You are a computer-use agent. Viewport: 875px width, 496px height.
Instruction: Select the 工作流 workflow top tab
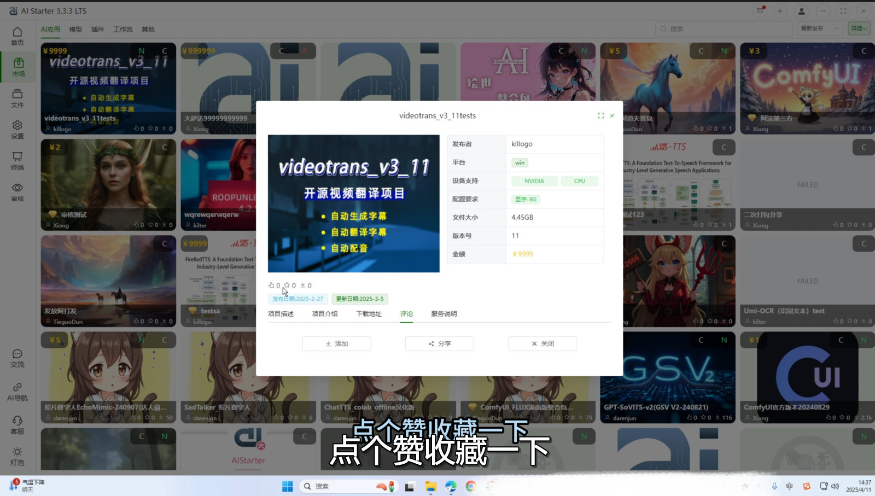(123, 30)
